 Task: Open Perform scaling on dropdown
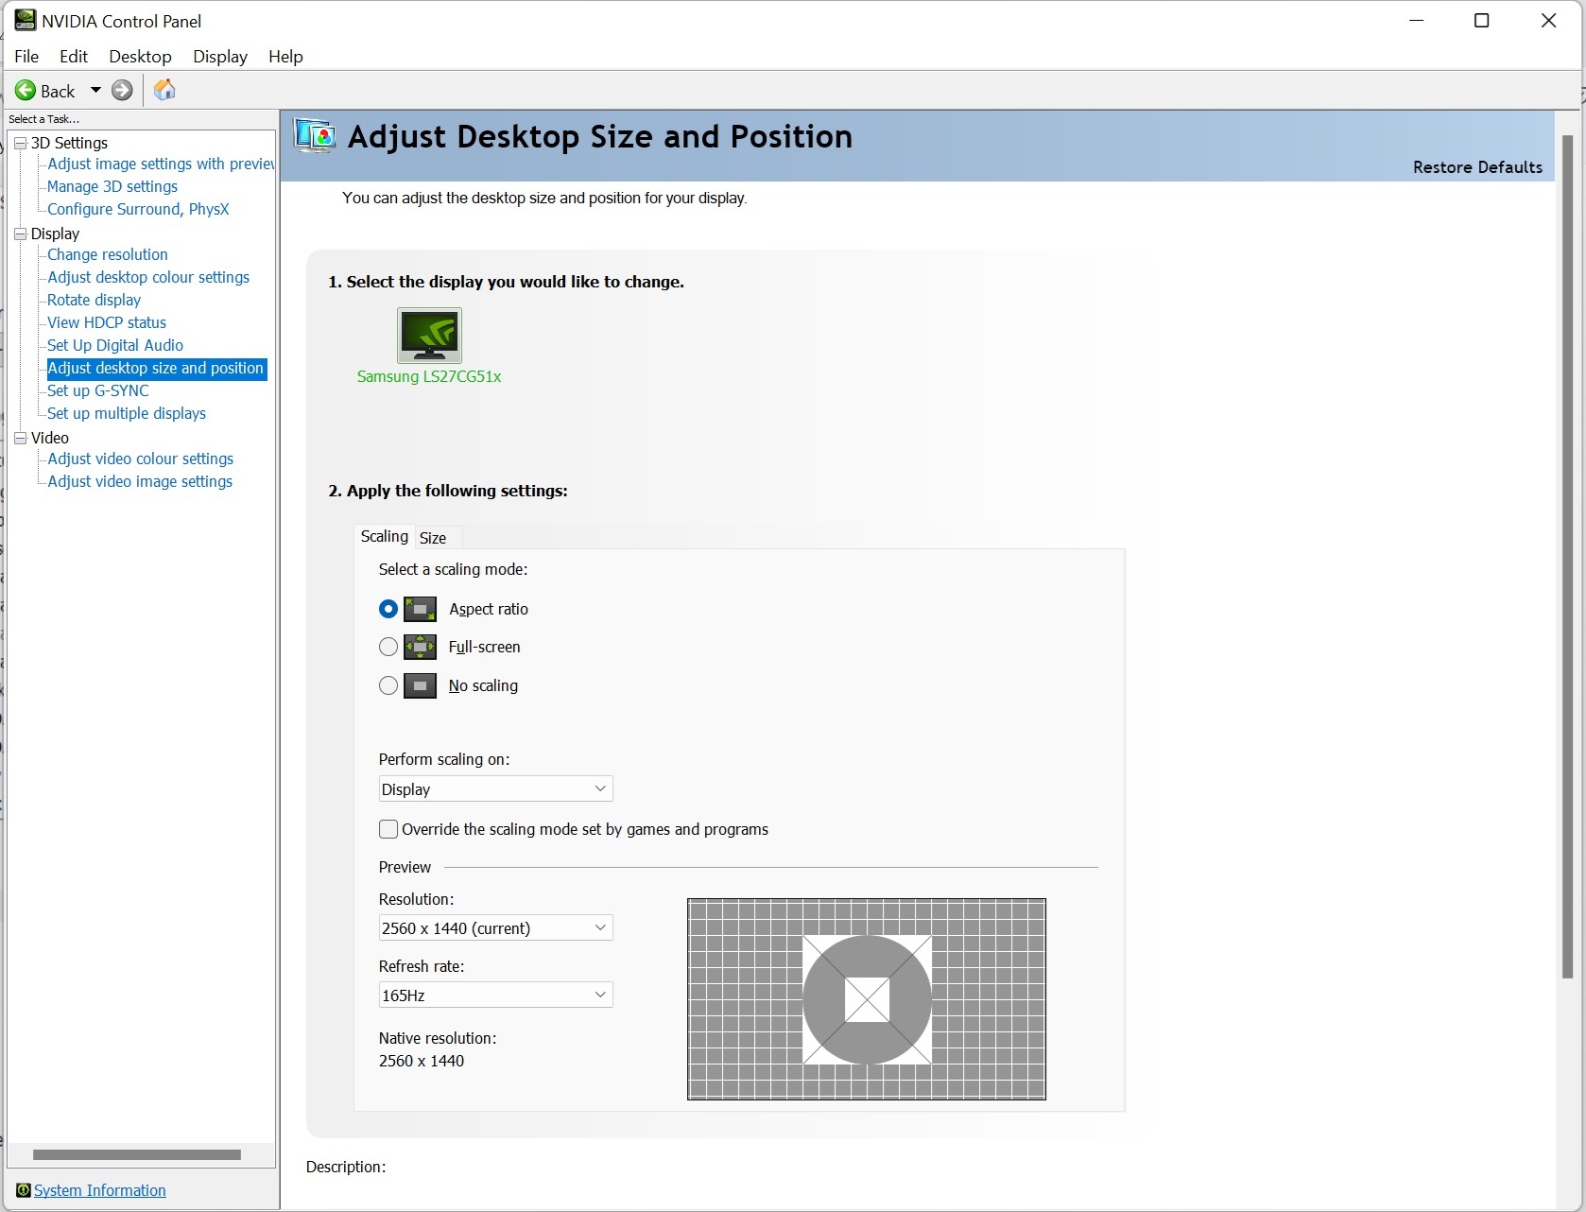495,788
